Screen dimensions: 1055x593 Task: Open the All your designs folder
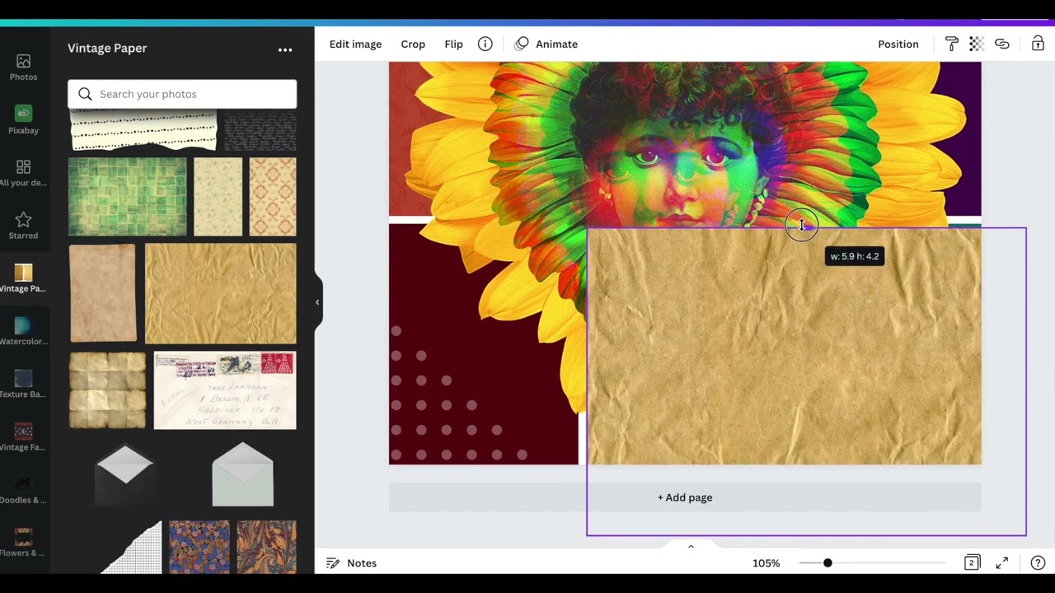[x=23, y=173]
